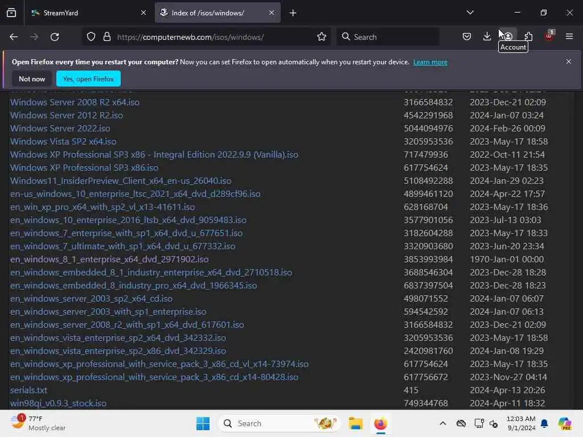The width and height of the screenshot is (583, 437).
Task: Open the muted volume tray icon
Action: (494, 423)
